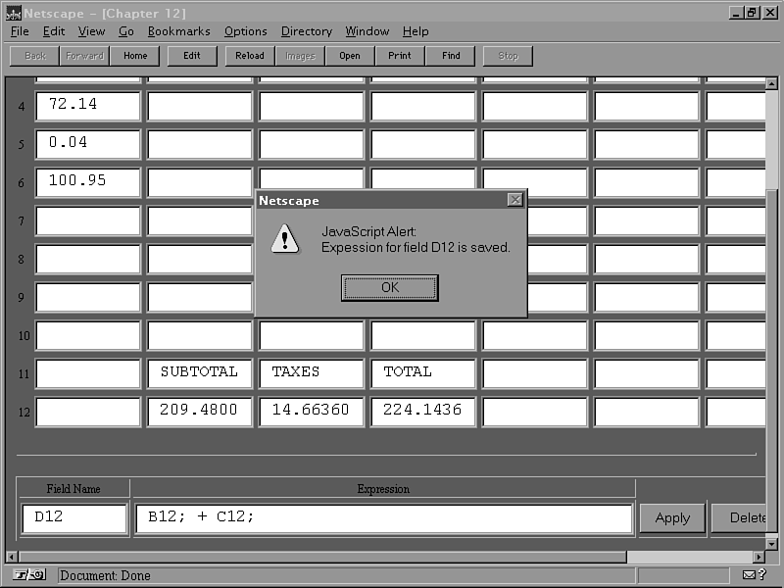Image resolution: width=784 pixels, height=588 pixels.
Task: Click the Expression input with B12; + C12;
Action: [383, 517]
